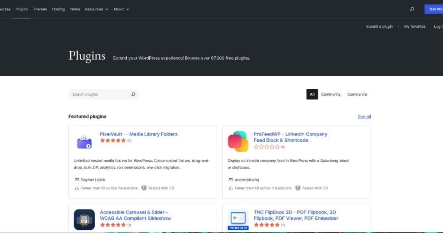Click the 'Extend your WordPress experience' tagline

(x=181, y=58)
